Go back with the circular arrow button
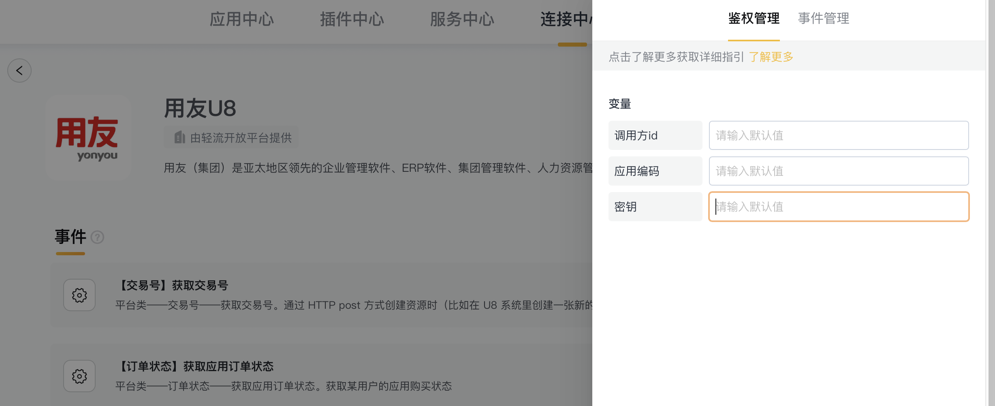Image resolution: width=995 pixels, height=406 pixels. click(x=19, y=71)
